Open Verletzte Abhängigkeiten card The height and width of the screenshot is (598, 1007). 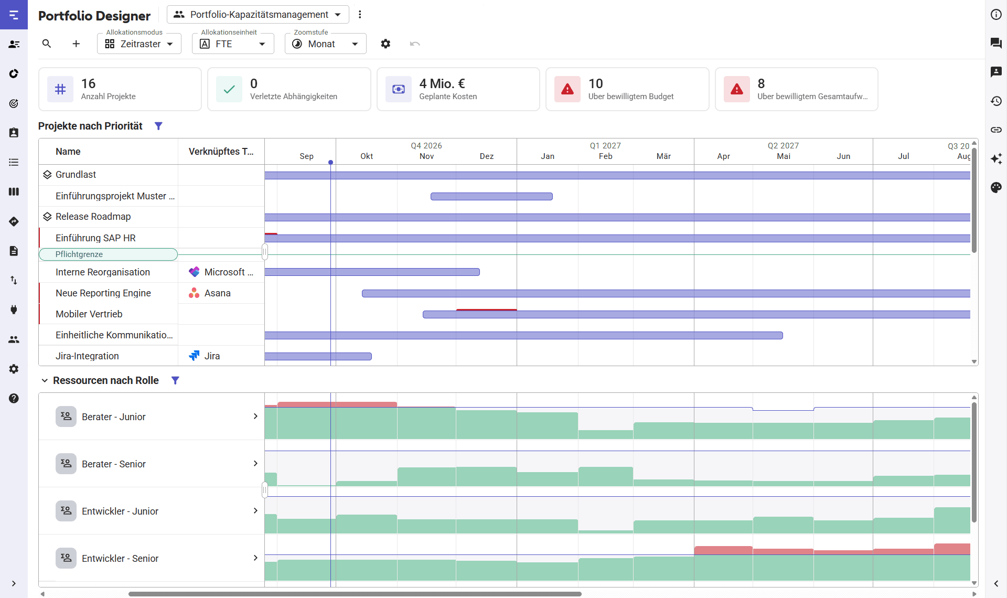coord(289,89)
